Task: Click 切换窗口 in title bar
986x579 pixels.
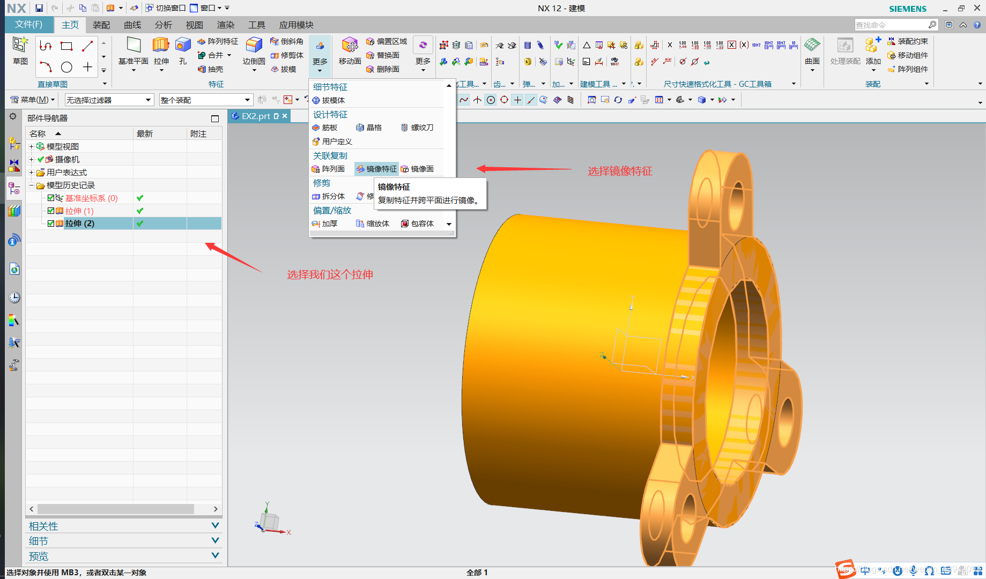Action: (165, 8)
